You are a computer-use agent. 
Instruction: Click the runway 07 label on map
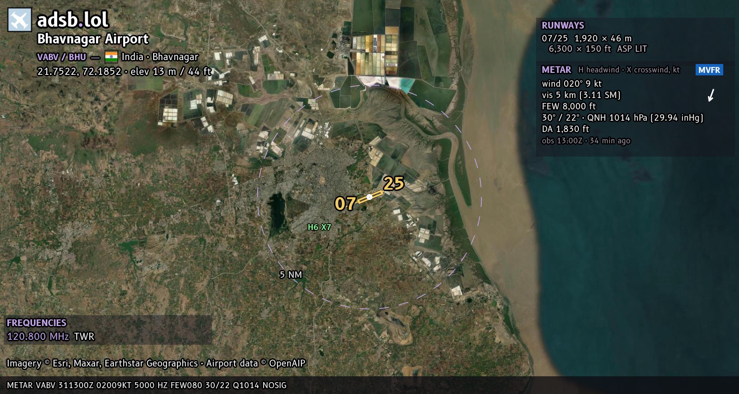345,203
